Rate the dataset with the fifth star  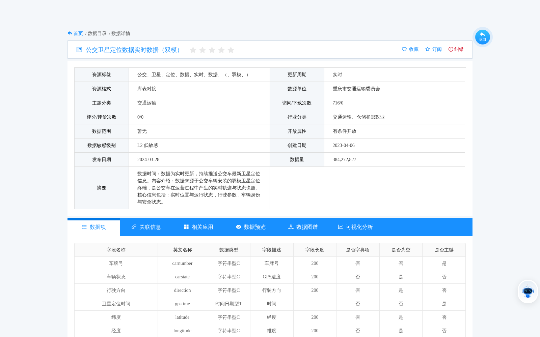pos(231,50)
